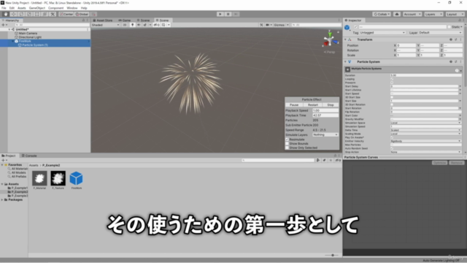467x263 pixels.
Task: Select the Rect tool in toolbar
Action: [37, 14]
